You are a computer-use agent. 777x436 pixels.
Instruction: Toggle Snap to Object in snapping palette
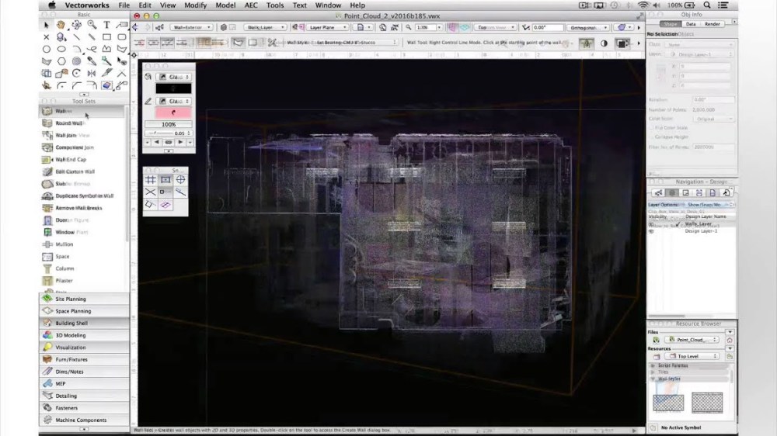[x=166, y=180]
